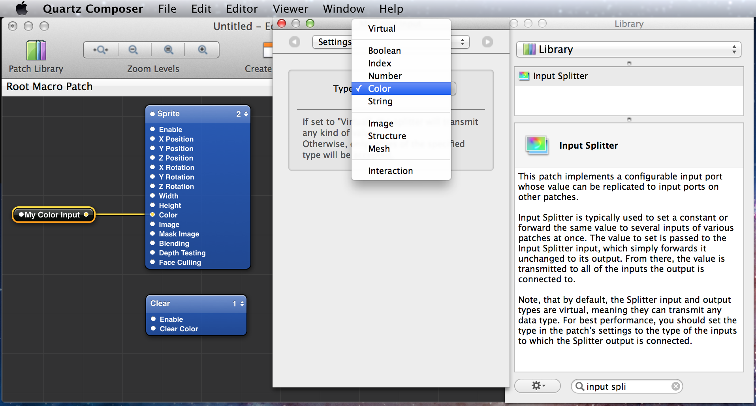Open the Editor menu

click(242, 8)
